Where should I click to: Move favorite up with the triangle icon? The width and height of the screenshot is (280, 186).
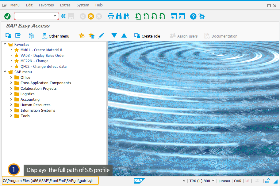[124, 35]
